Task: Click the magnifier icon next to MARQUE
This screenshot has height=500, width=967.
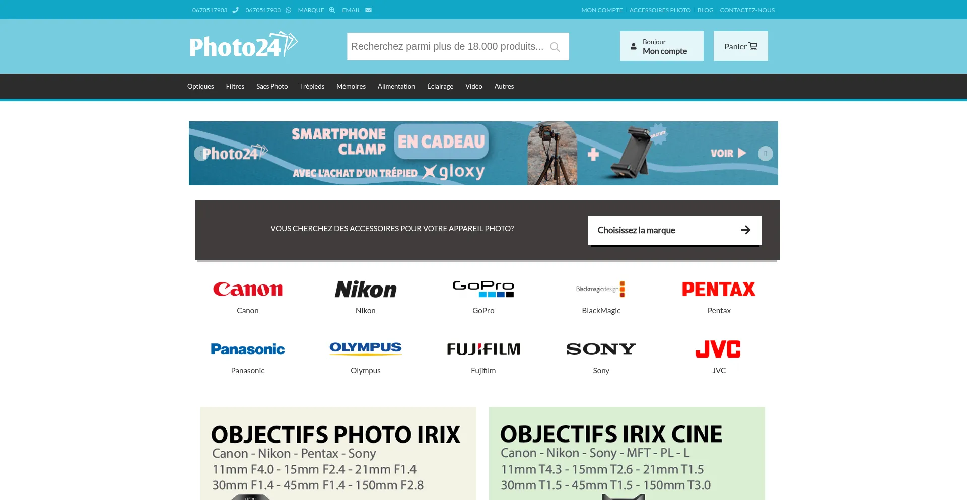Action: click(332, 10)
